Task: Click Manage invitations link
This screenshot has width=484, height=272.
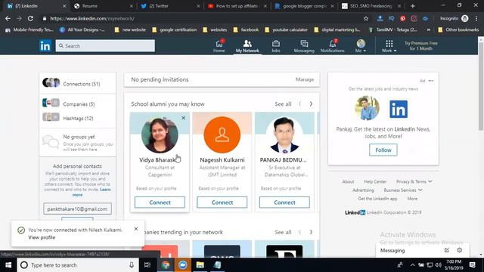Action: [305, 79]
